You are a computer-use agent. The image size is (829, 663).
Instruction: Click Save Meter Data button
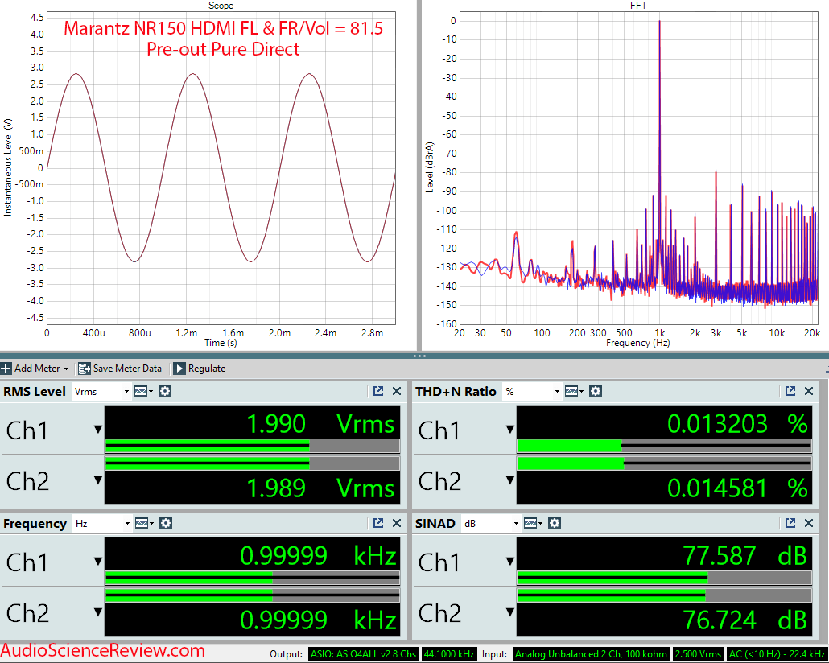click(x=120, y=369)
